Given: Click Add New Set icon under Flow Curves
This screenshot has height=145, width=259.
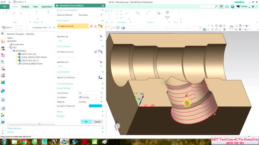Looking at the screenshot, I should tap(101, 36).
